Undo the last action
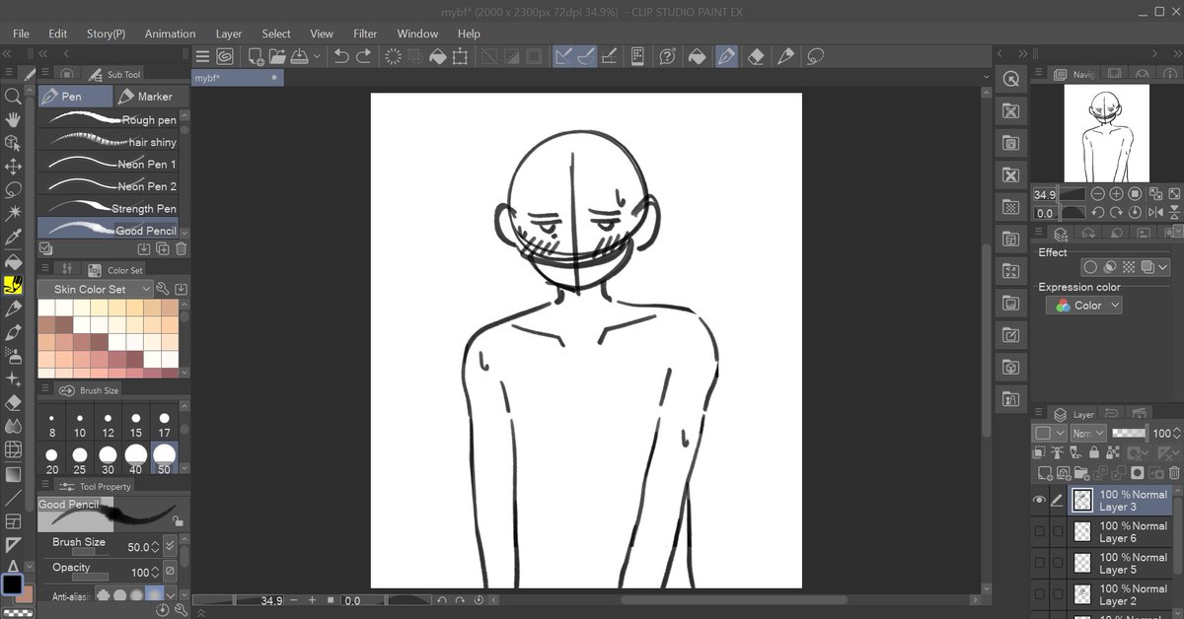 (341, 56)
